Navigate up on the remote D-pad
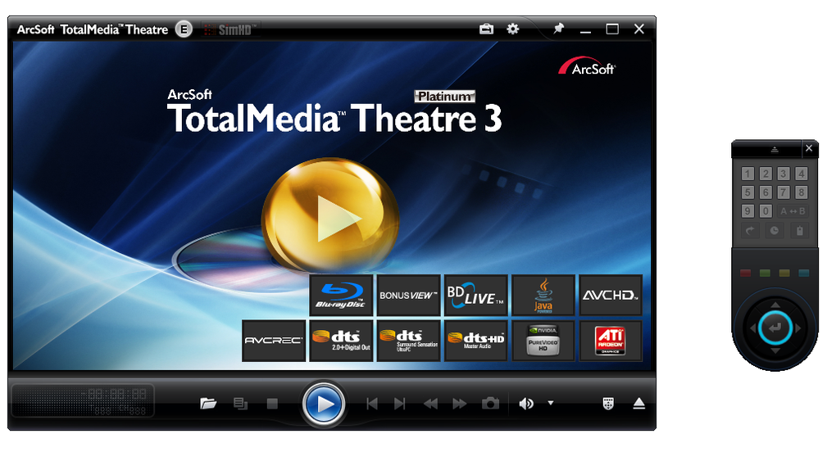The image size is (836, 452). (775, 305)
